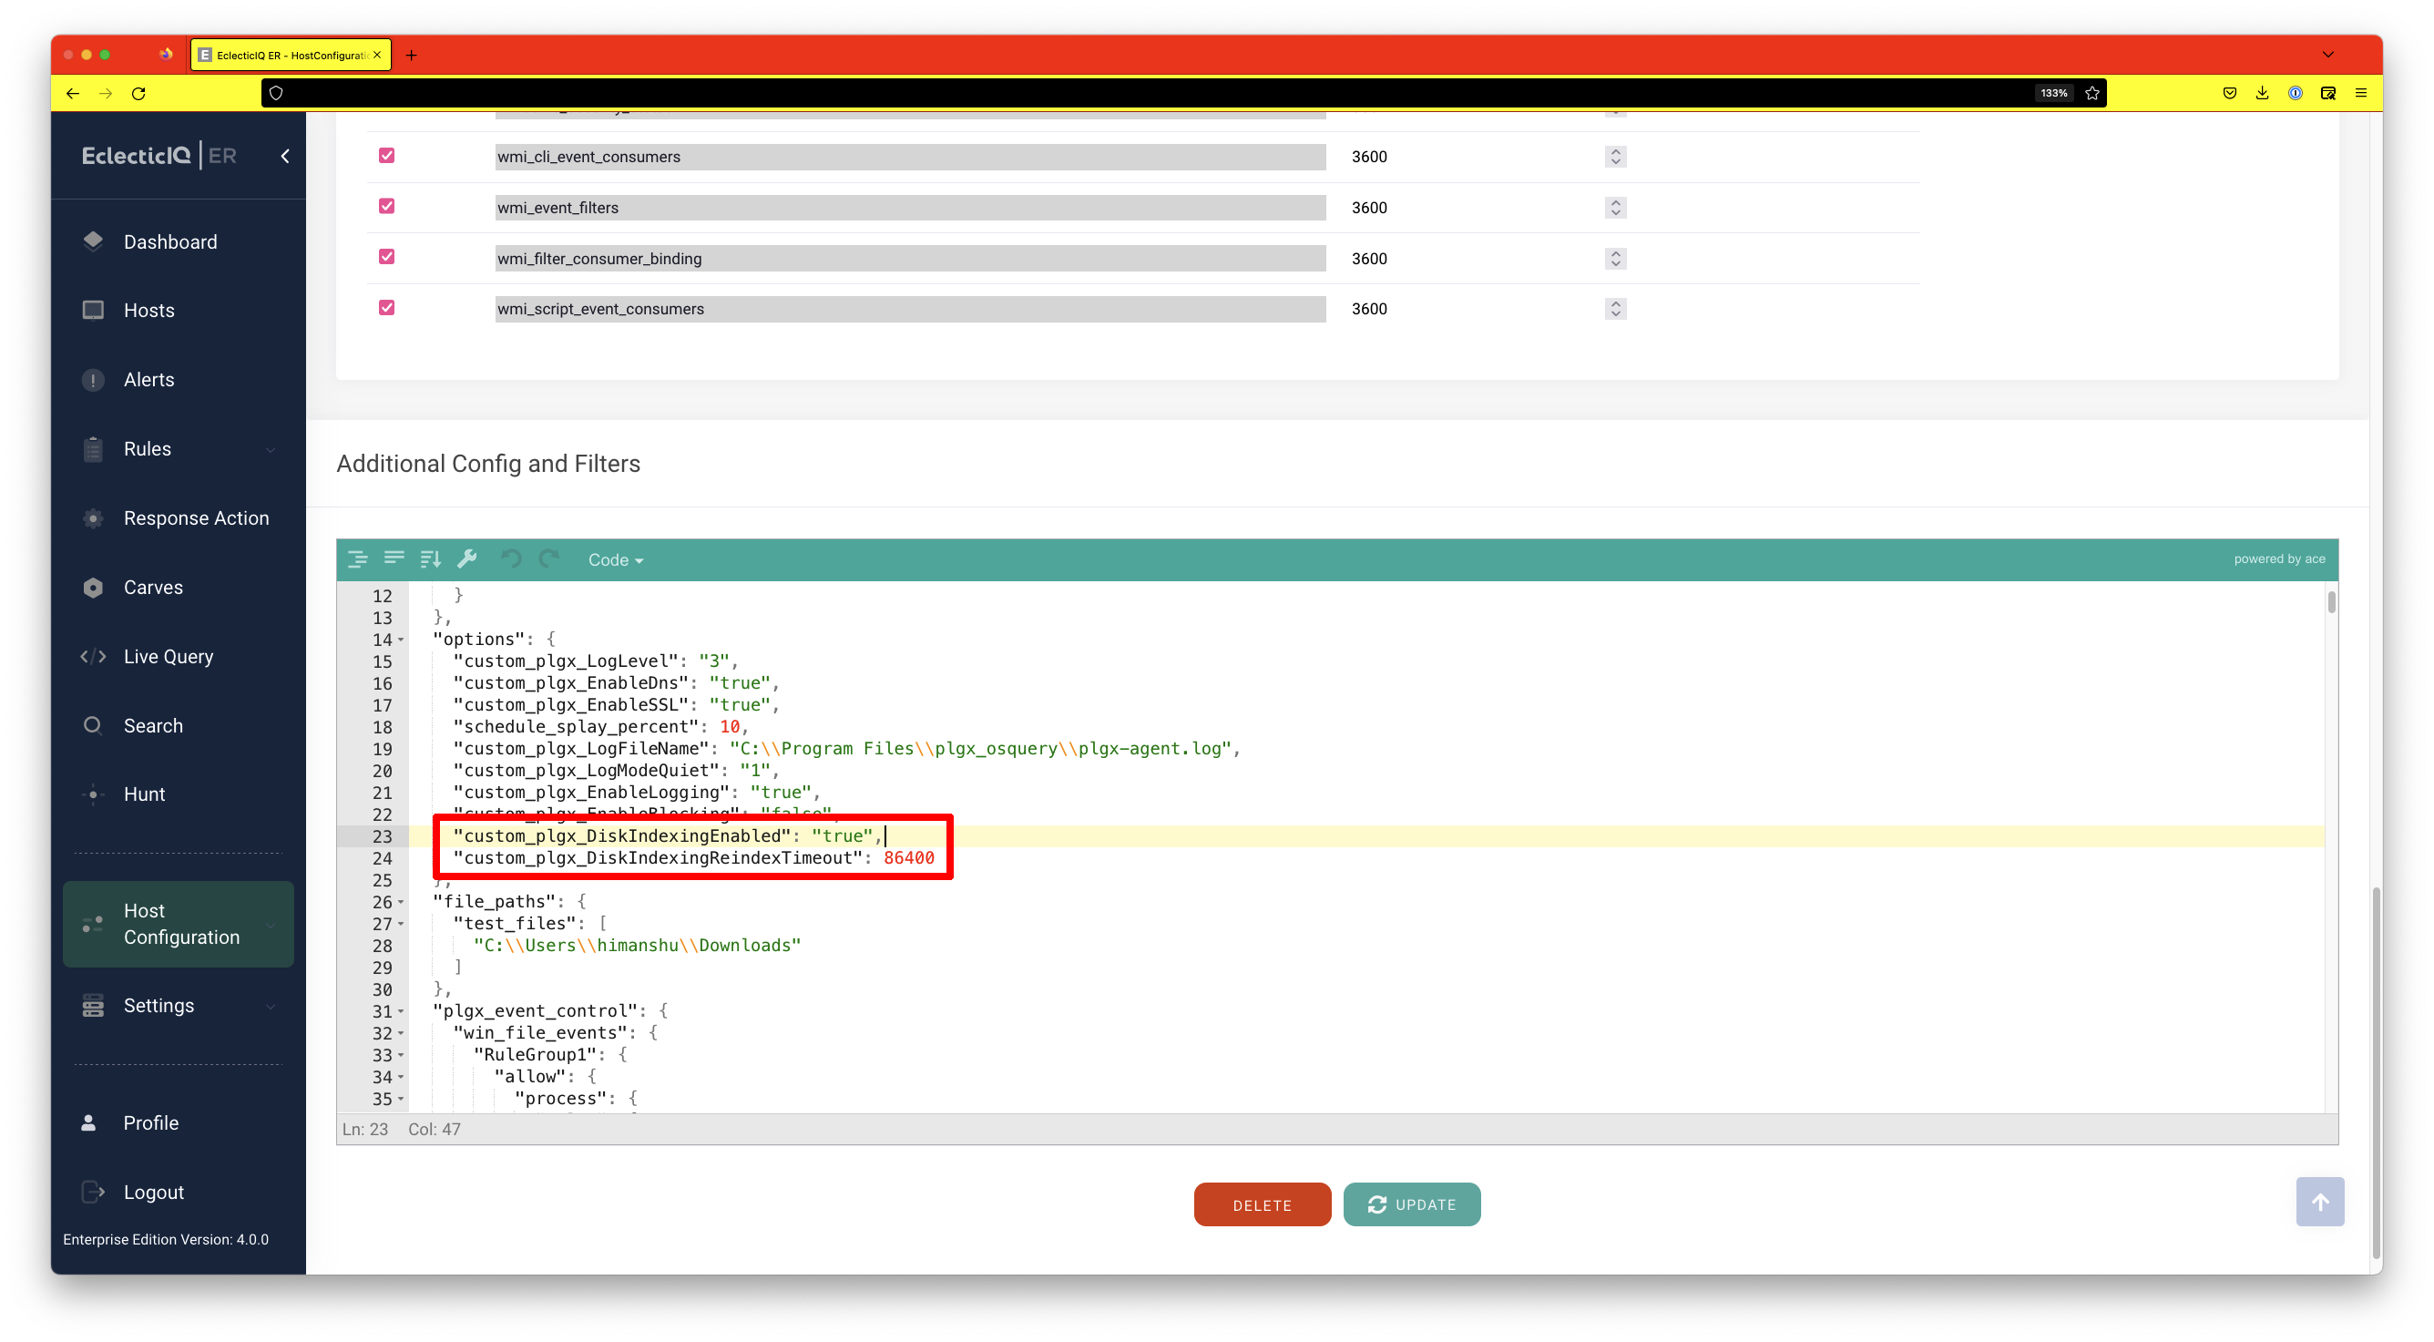Click the redo icon in editor
The width and height of the screenshot is (2434, 1342).
pos(549,559)
